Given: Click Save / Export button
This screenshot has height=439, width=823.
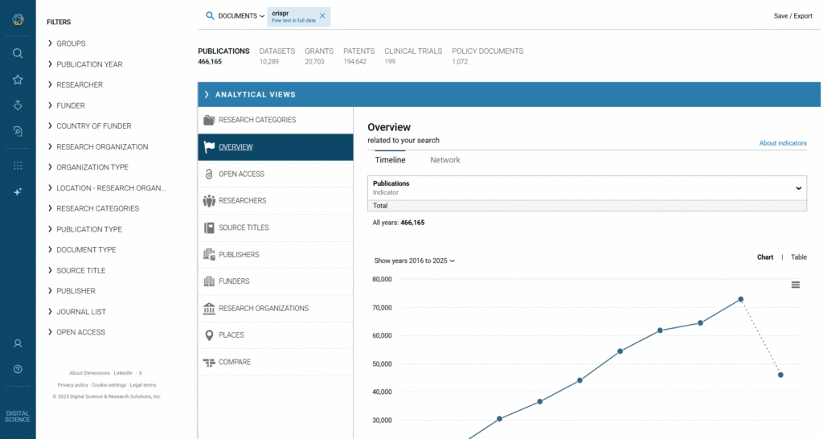Looking at the screenshot, I should pyautogui.click(x=792, y=16).
